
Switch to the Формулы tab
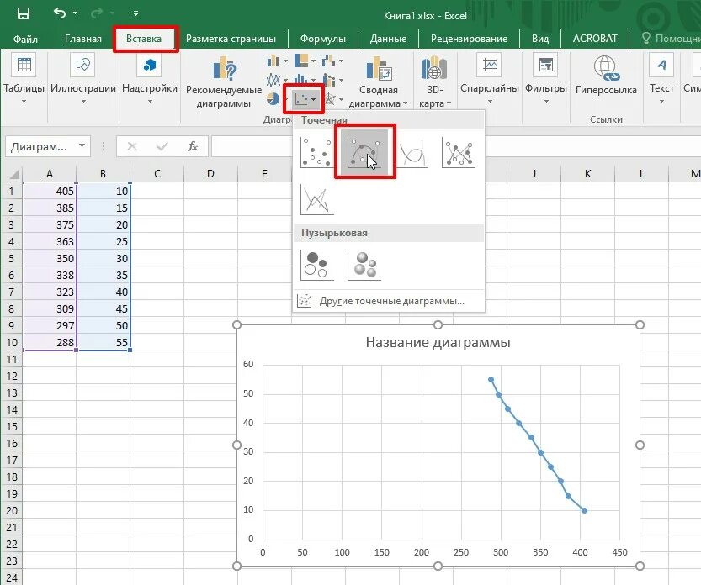tap(323, 39)
